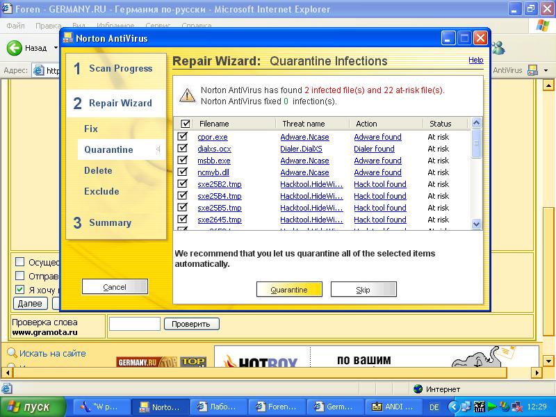
Task: Uncheck the cpor.exe checkbox
Action: (x=183, y=136)
